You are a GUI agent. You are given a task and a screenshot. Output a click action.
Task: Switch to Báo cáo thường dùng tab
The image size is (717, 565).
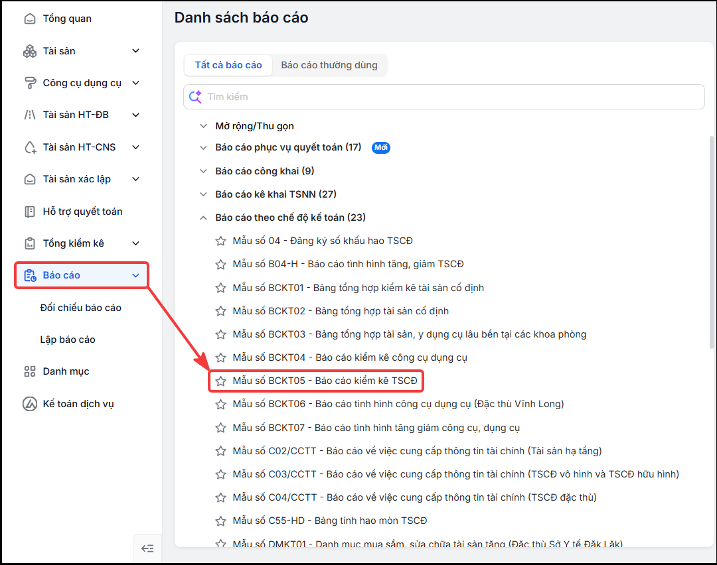pos(329,65)
